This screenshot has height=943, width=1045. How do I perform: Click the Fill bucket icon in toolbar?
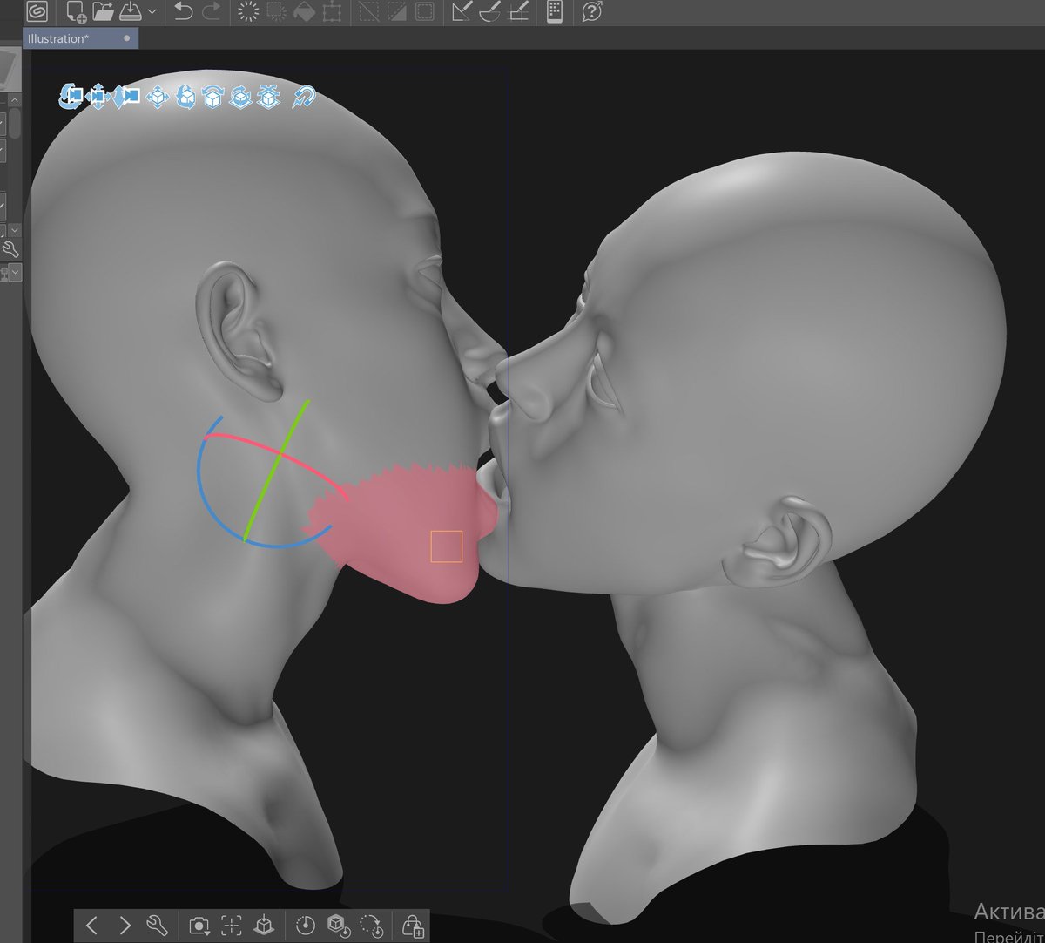pos(304,11)
